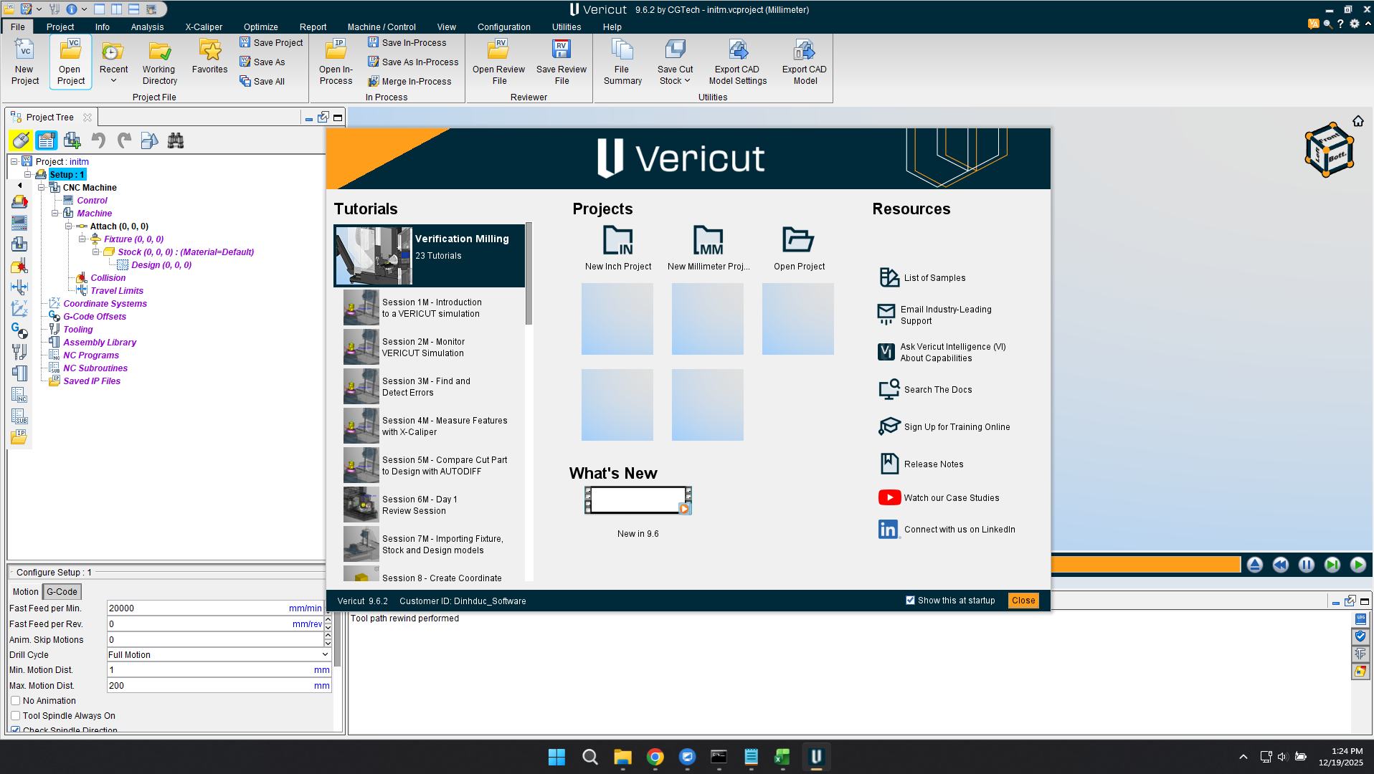The image size is (1374, 774).
Task: Open the Analysis ribbon tab
Action: point(147,27)
